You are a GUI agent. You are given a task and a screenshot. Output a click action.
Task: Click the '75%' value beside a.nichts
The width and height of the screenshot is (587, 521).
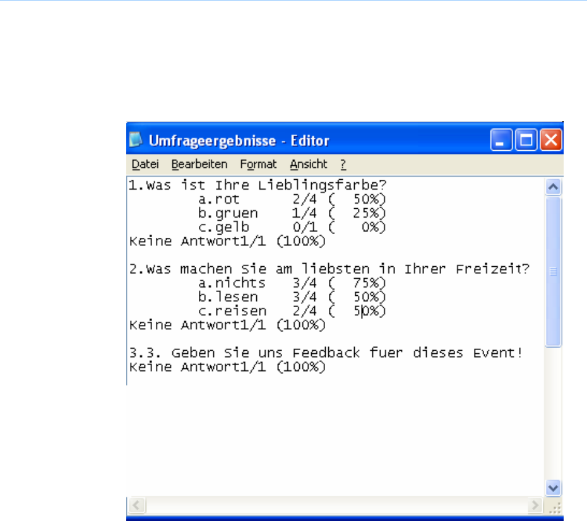tap(367, 283)
